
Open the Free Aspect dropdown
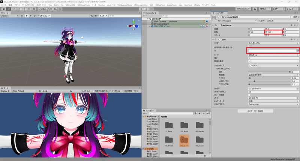[x=25, y=91]
